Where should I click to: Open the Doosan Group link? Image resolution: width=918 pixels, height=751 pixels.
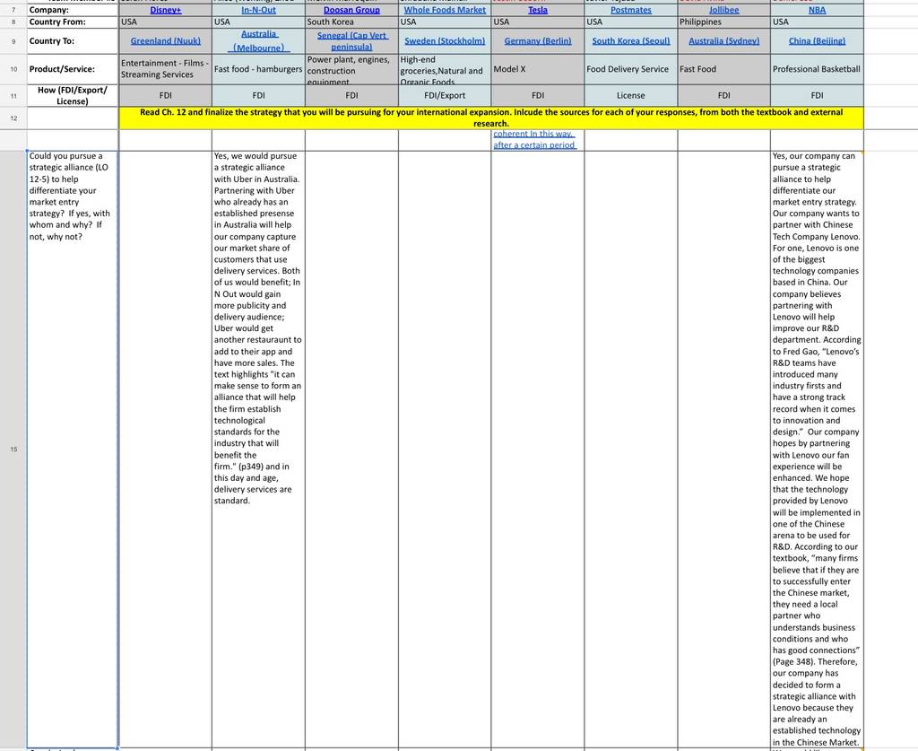(351, 10)
